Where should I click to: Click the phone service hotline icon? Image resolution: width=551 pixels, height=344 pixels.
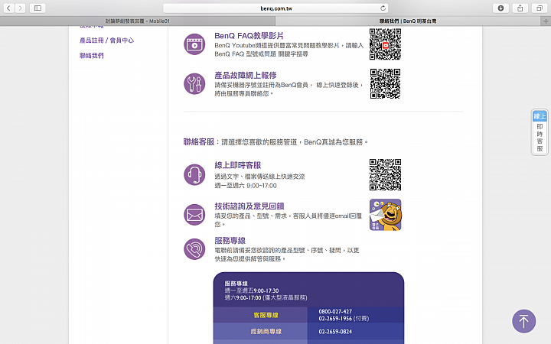(x=194, y=249)
